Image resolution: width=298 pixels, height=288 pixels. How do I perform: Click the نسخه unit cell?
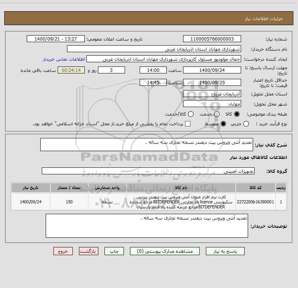pyautogui.click(x=107, y=202)
